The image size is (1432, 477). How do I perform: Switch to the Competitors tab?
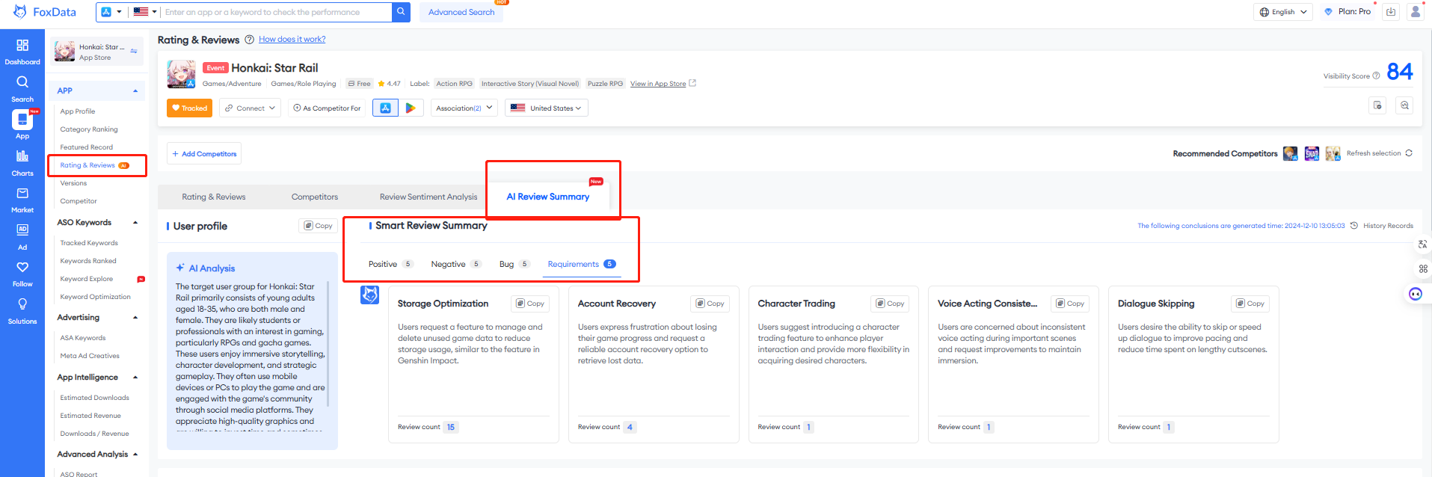315,197
